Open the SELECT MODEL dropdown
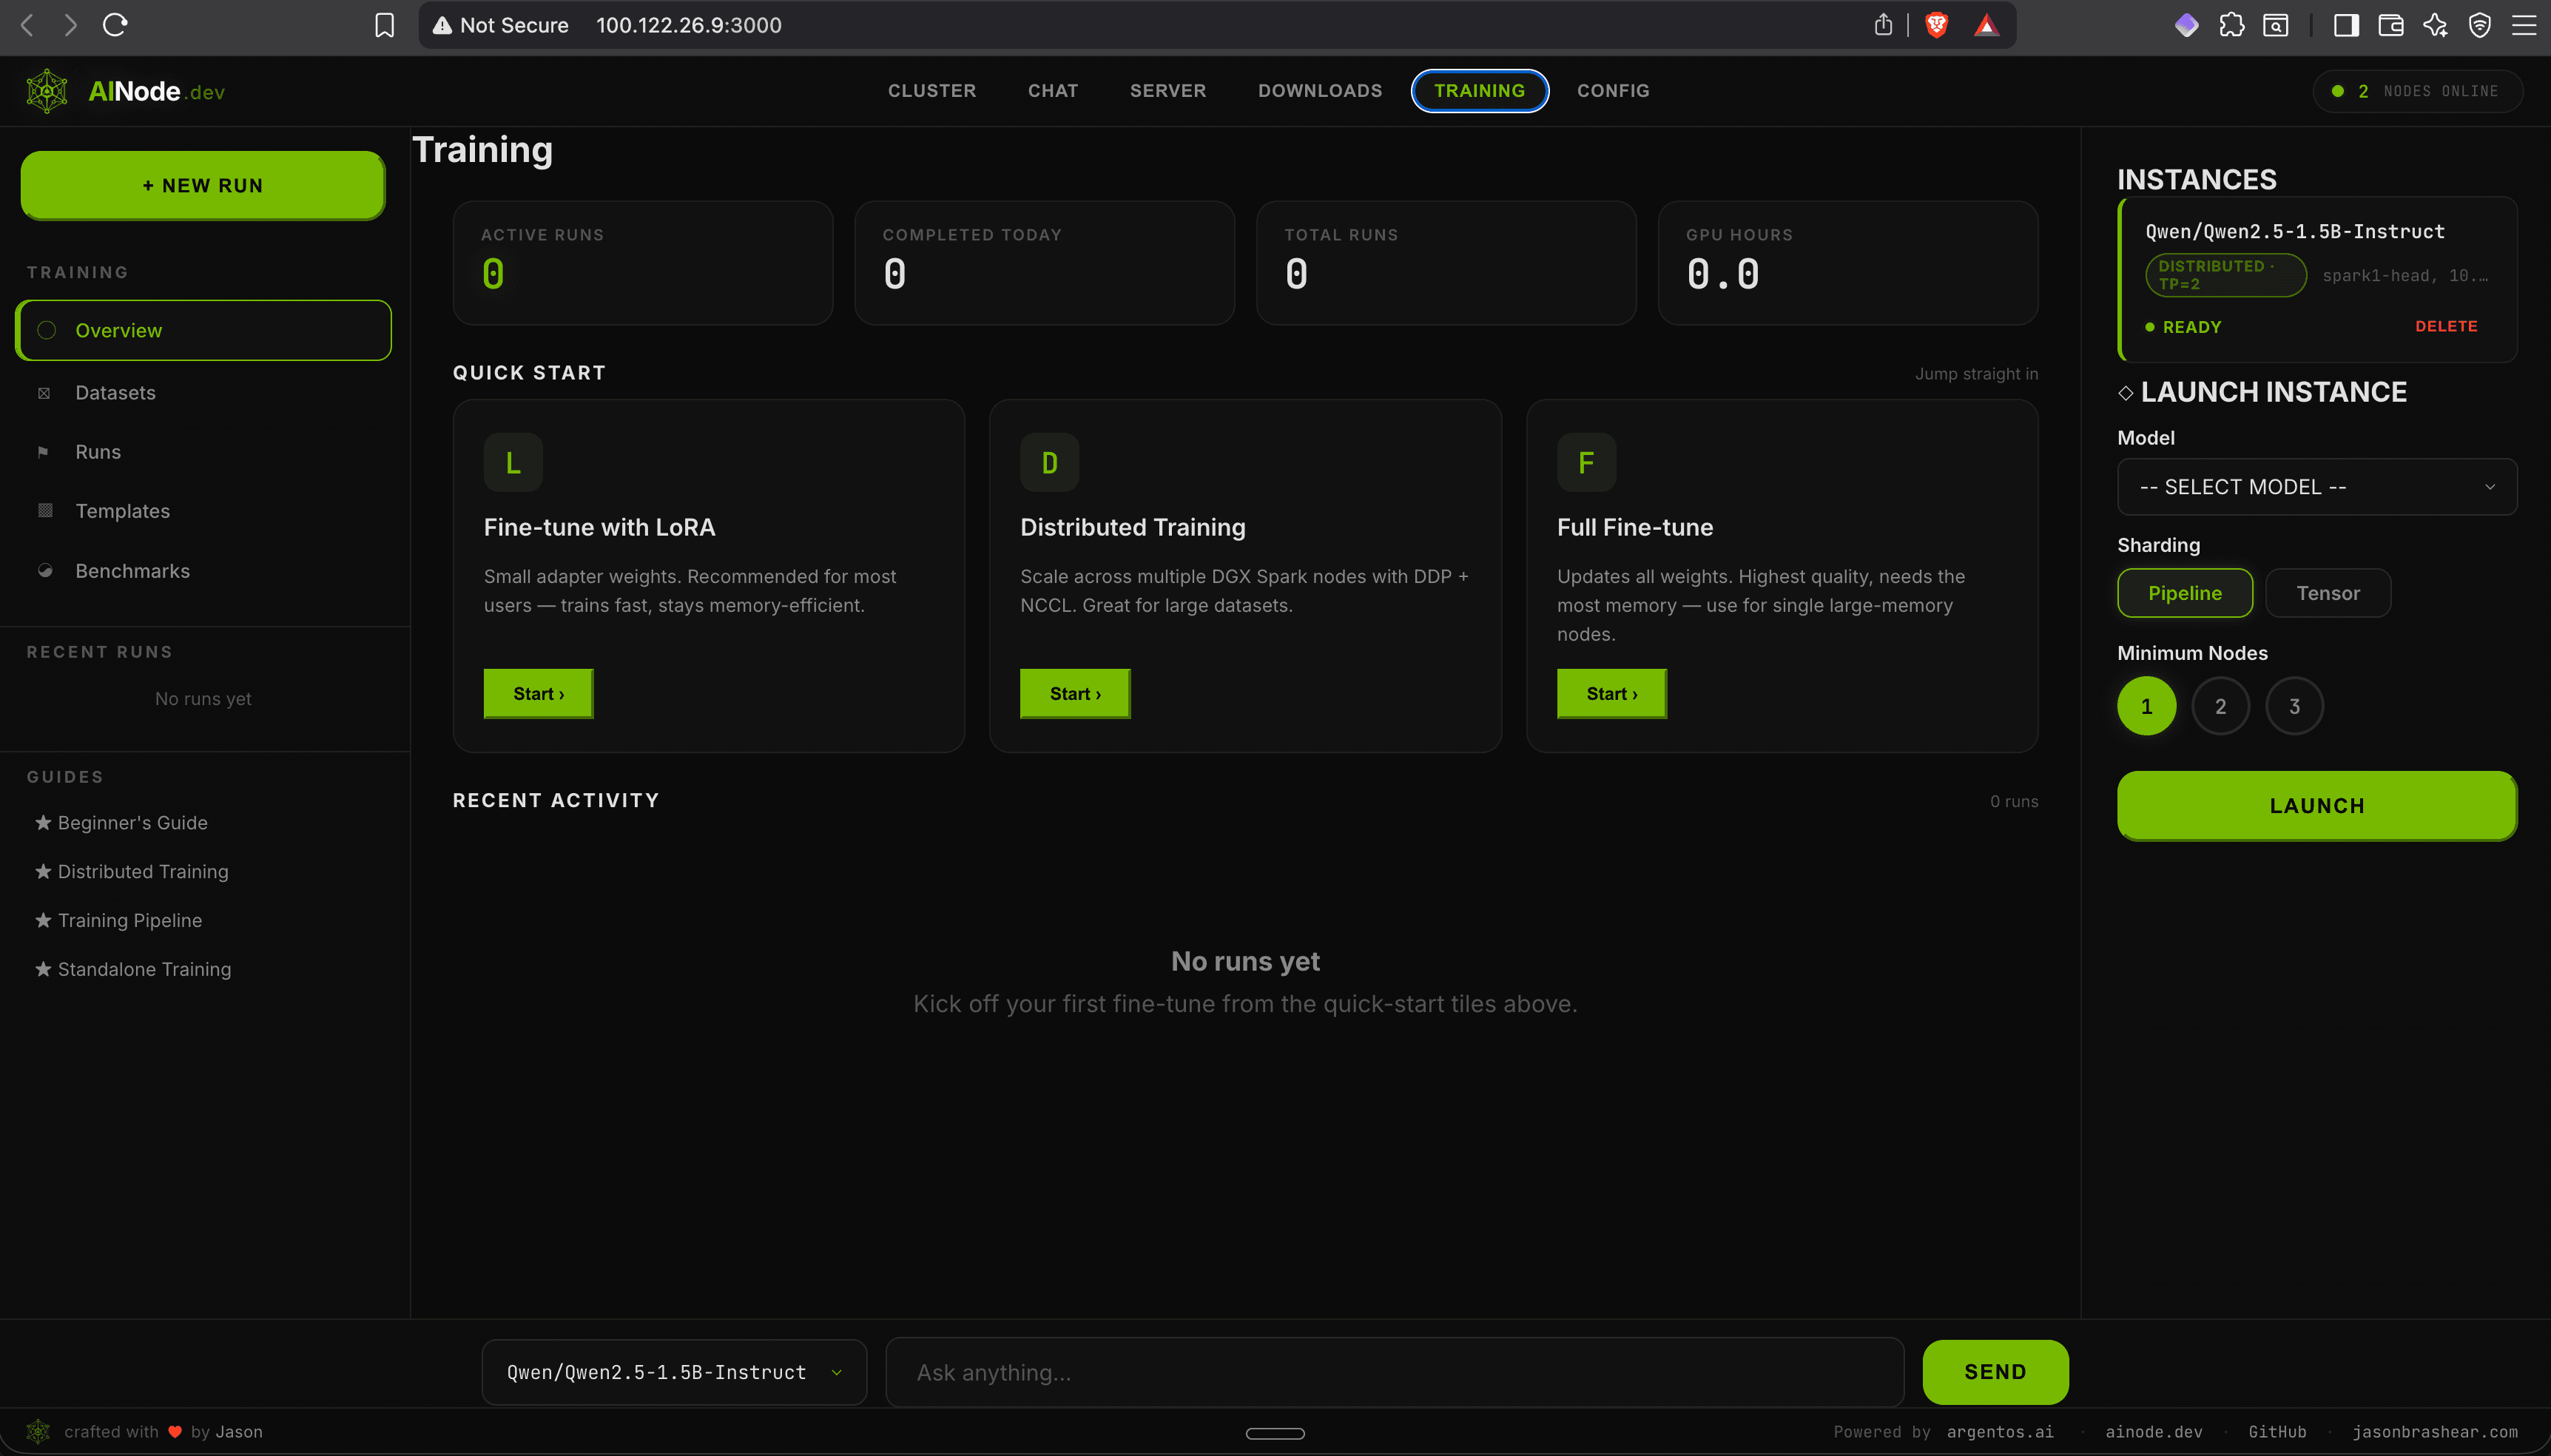 point(2317,487)
